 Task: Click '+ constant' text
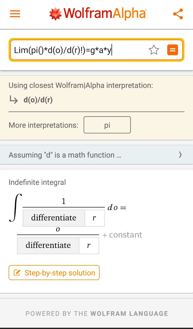point(122,235)
